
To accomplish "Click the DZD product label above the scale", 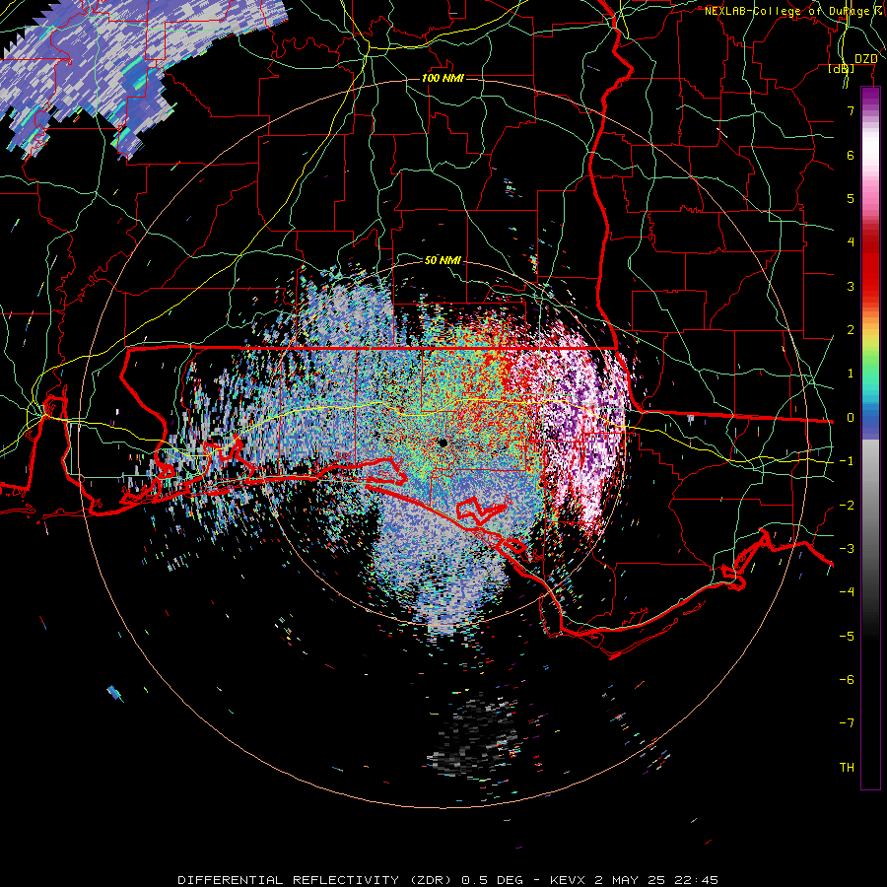I will pyautogui.click(x=866, y=59).
